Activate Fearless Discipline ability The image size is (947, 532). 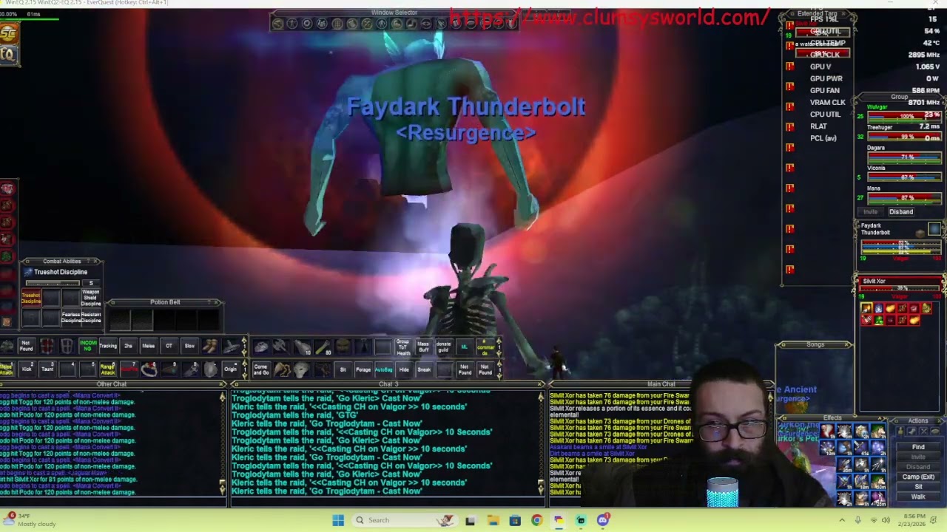tap(71, 318)
